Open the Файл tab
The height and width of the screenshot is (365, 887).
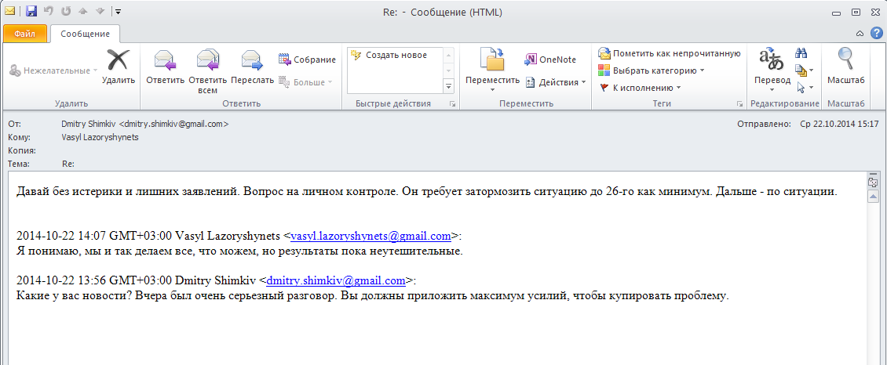pos(24,34)
